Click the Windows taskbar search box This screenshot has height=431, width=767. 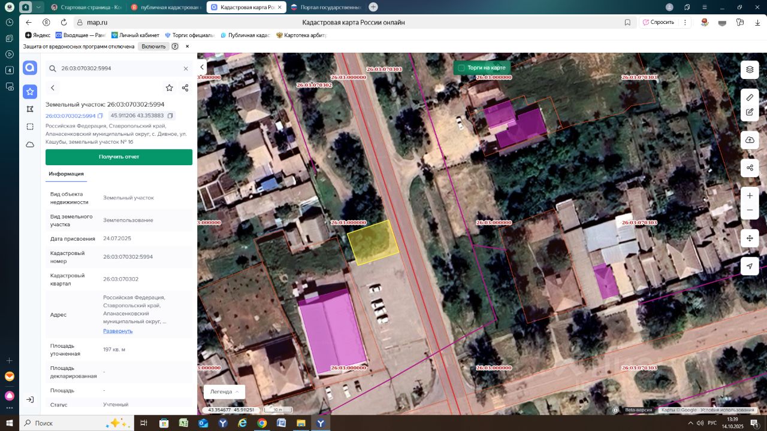(77, 423)
